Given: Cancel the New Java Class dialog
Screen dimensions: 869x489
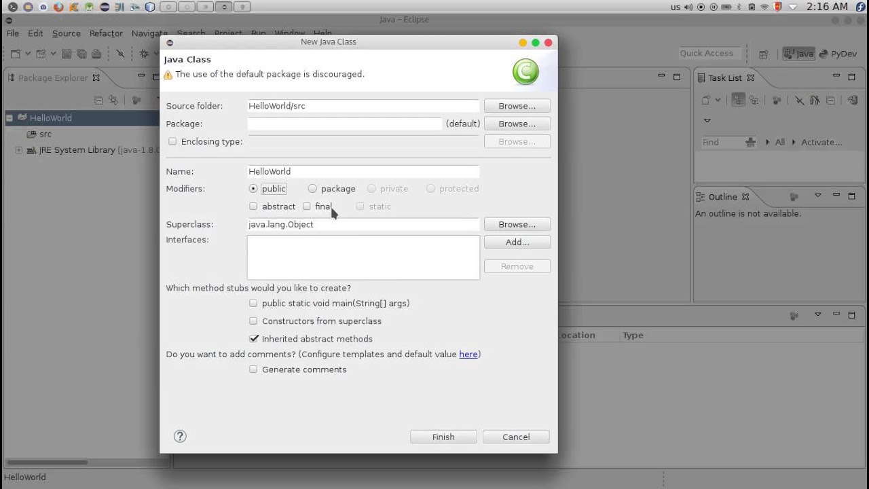Looking at the screenshot, I should click(x=516, y=437).
